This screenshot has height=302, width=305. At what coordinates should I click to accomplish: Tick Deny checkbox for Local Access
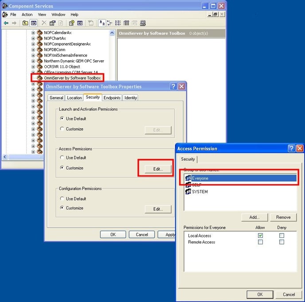[282, 236]
